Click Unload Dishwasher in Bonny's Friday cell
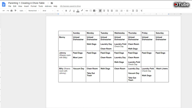The width and height of the screenshot is (192, 108). (x=147, y=38)
